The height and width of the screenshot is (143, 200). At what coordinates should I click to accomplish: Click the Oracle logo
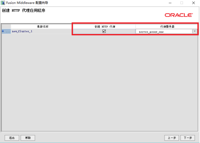click(179, 15)
